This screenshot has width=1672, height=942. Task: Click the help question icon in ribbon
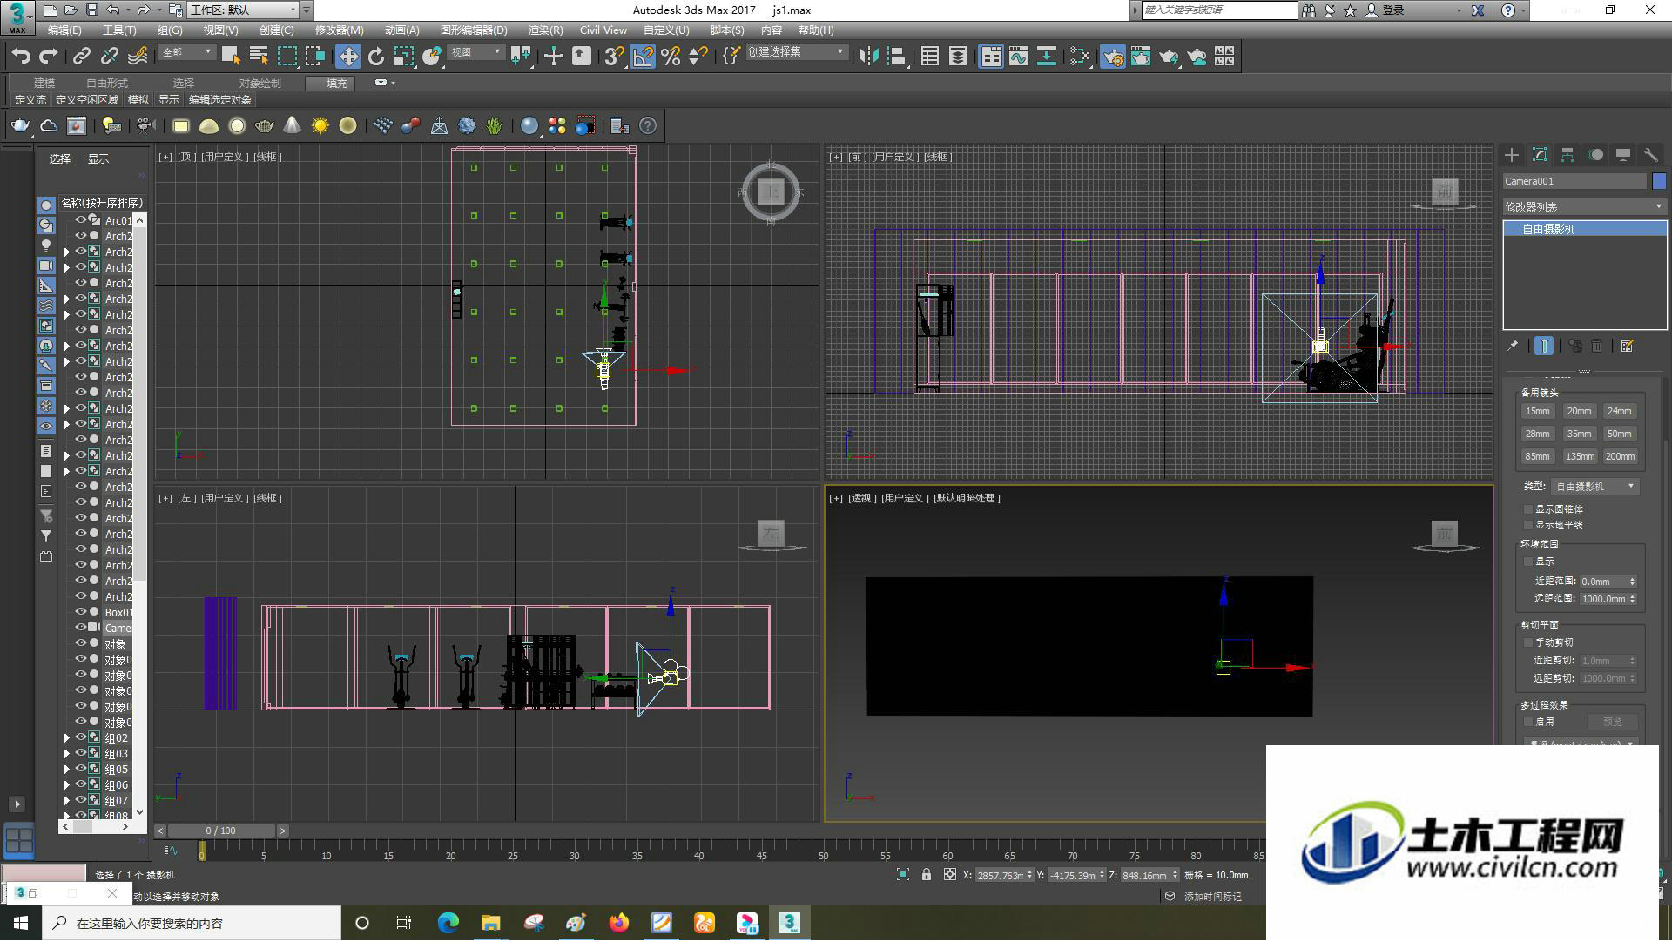click(x=648, y=126)
